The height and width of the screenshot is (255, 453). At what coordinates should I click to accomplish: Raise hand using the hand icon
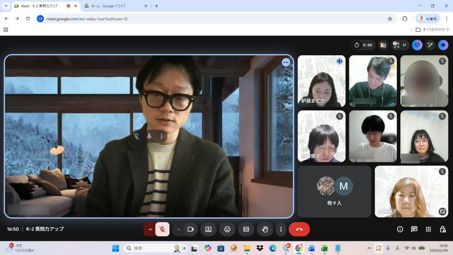click(x=265, y=229)
